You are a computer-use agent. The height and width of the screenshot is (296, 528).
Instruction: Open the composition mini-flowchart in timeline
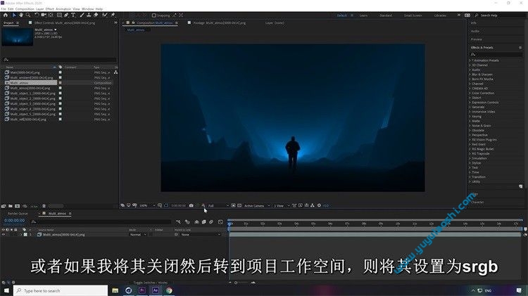click(178, 222)
